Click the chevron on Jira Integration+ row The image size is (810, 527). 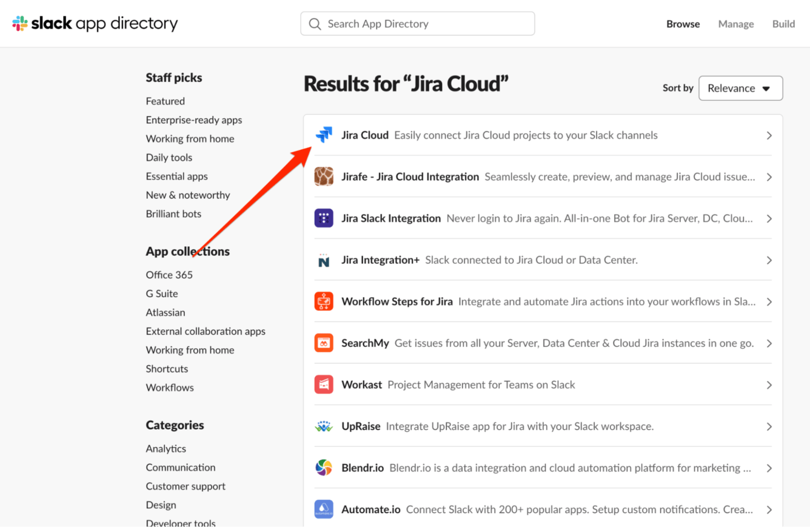[x=769, y=260]
